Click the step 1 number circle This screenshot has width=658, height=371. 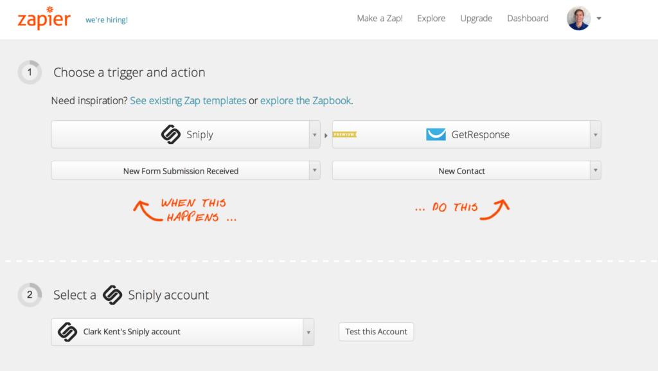30,73
